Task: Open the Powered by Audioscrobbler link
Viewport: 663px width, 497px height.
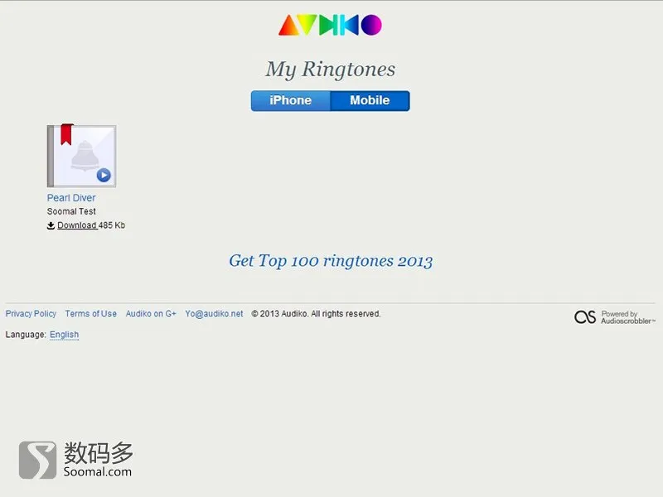Action: click(x=628, y=317)
